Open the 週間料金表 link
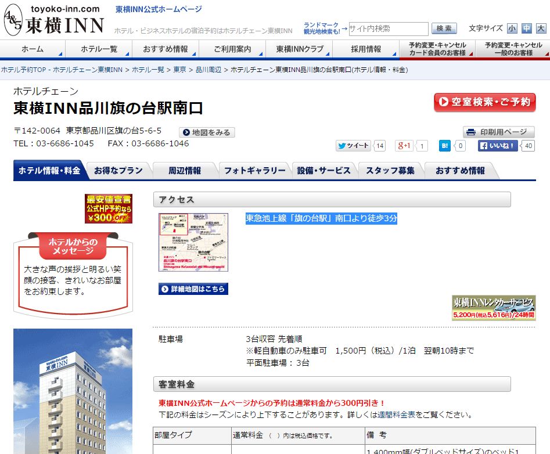This screenshot has height=454, width=550. click(x=396, y=415)
